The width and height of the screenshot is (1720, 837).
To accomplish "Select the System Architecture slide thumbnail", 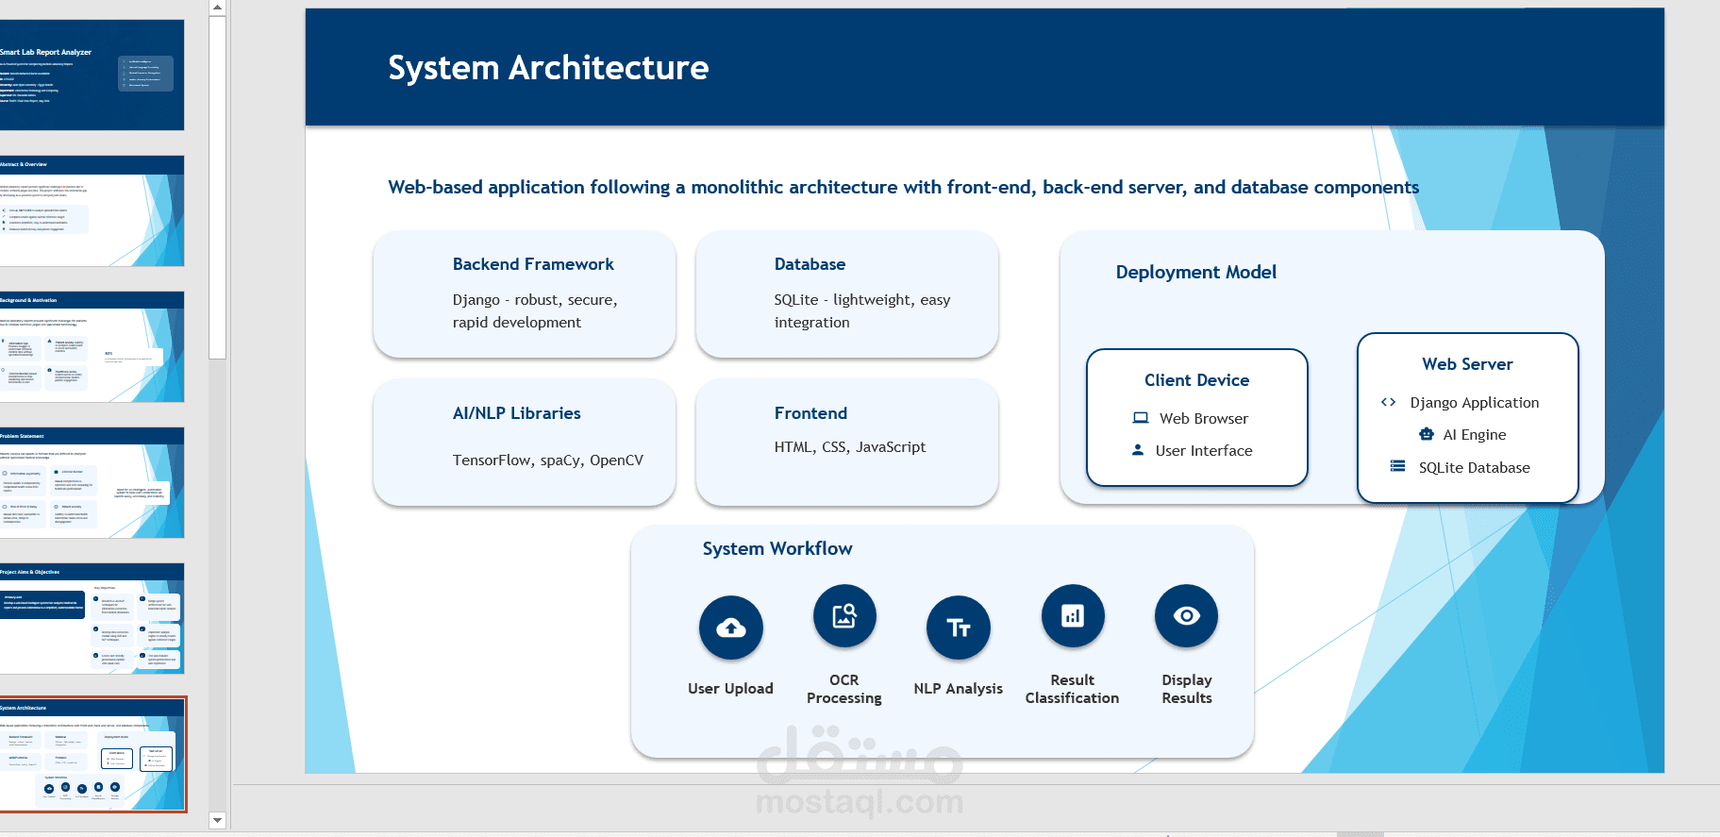I will (92, 754).
